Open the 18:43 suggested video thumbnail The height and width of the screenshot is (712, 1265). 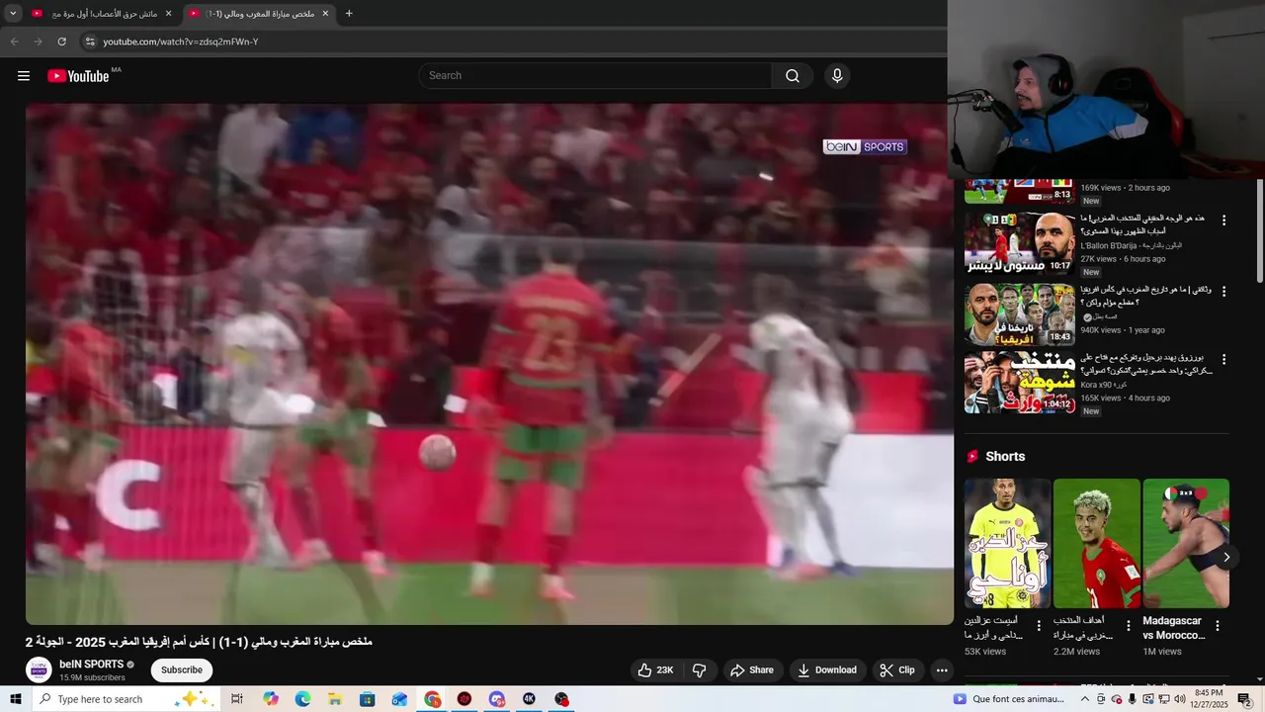click(x=1020, y=314)
